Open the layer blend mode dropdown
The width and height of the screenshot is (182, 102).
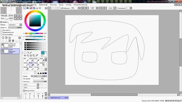pos(21,25)
